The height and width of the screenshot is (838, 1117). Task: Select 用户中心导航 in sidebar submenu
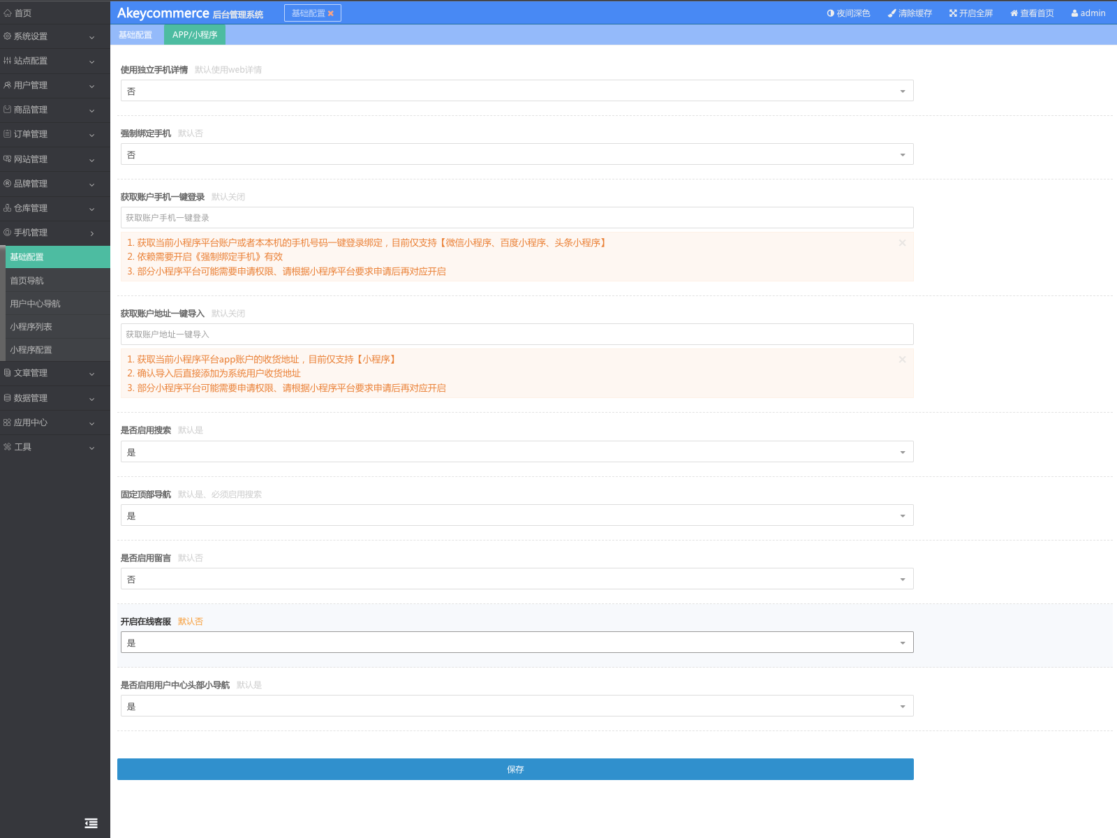point(58,304)
